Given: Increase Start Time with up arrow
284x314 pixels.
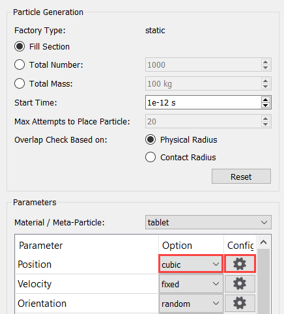Looking at the screenshot, I should click(x=265, y=100).
